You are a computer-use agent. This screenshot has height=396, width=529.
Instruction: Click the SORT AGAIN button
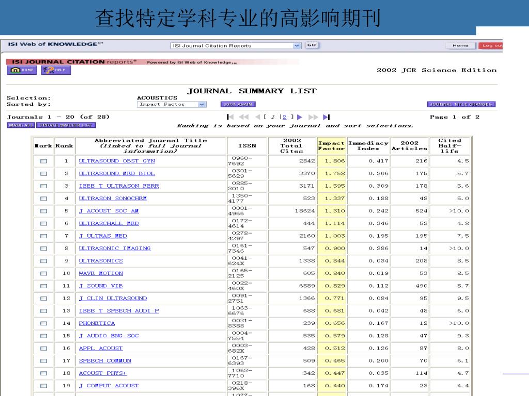tap(238, 104)
